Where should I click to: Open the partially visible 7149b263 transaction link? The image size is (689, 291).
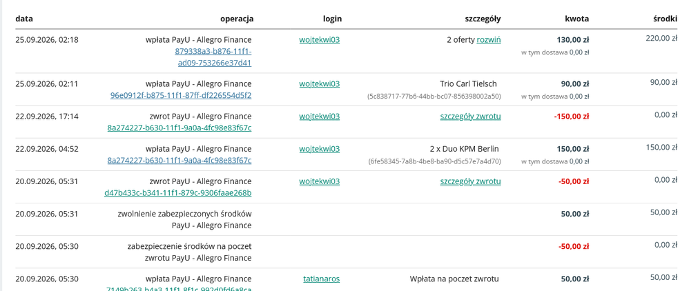pos(179,289)
